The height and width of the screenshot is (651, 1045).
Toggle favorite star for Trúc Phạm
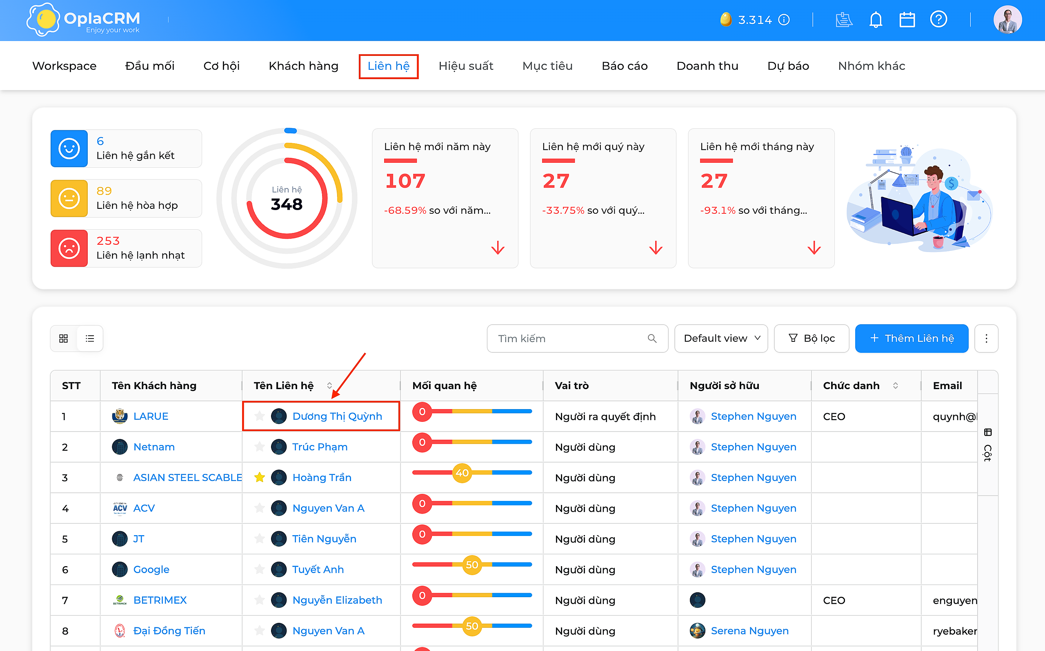(259, 447)
